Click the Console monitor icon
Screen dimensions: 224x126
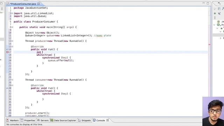point(94,120)
